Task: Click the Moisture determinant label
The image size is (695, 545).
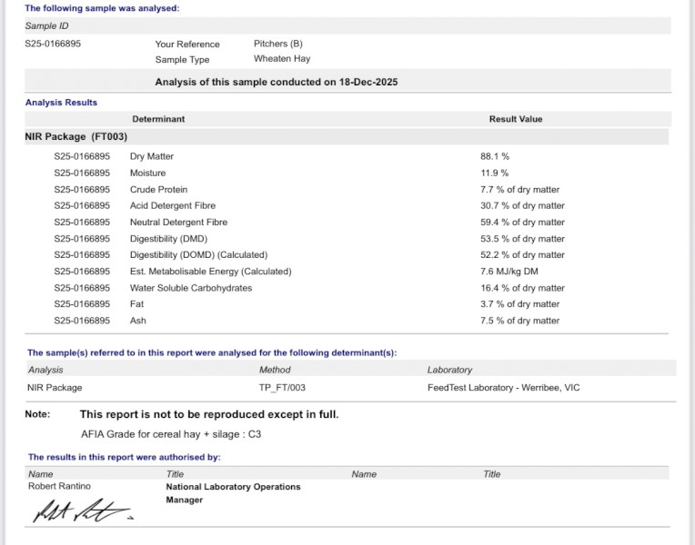Action: point(147,173)
